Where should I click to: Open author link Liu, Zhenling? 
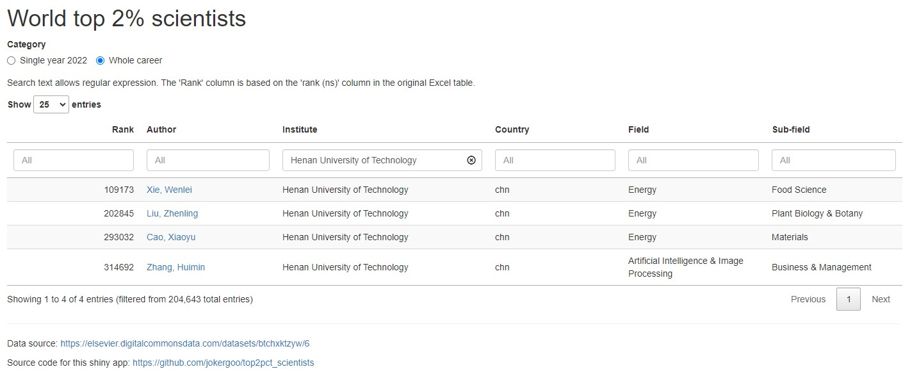pos(172,213)
